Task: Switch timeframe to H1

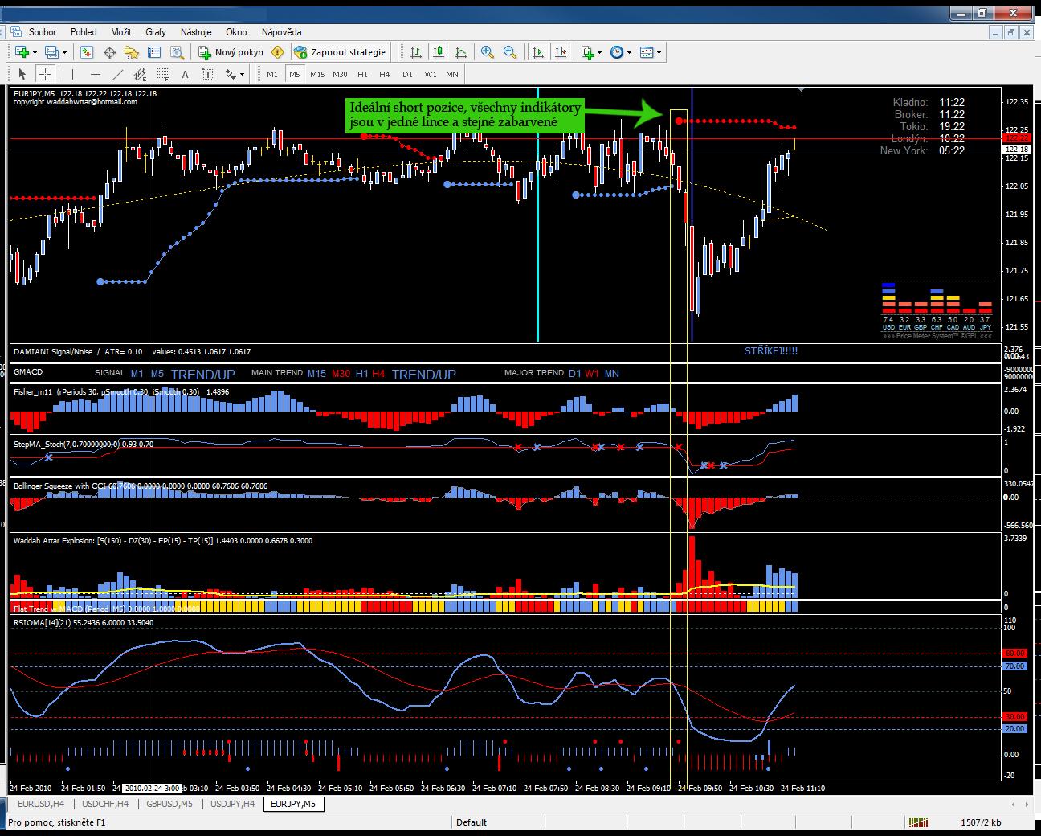Action: (362, 74)
